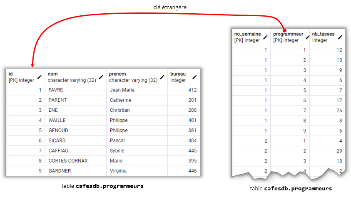Image resolution: width=351 pixels, height=197 pixels.
Task: Select the CORTES-CORNAX name cell
Action: click(x=68, y=161)
